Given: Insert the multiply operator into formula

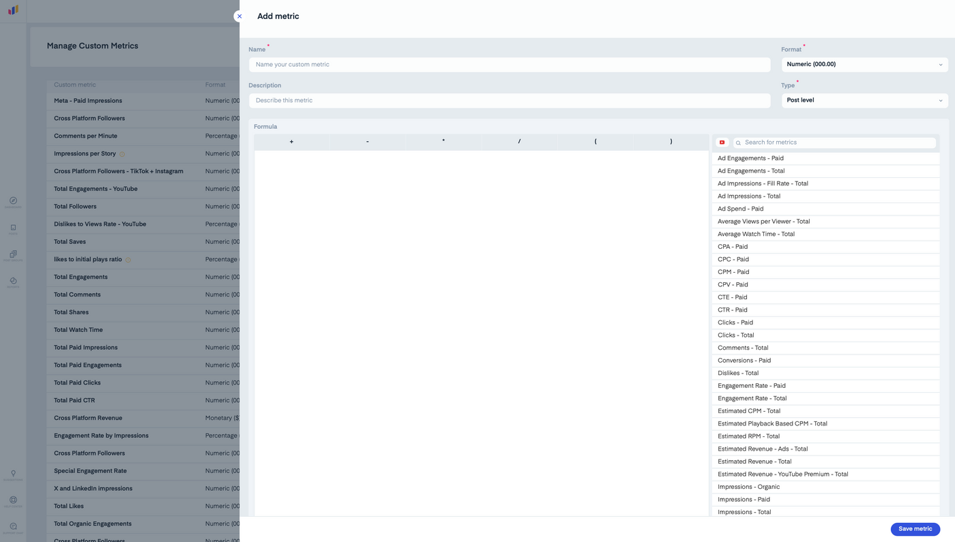Looking at the screenshot, I should pyautogui.click(x=443, y=142).
